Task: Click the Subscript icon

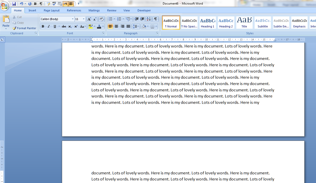Action: (70, 26)
